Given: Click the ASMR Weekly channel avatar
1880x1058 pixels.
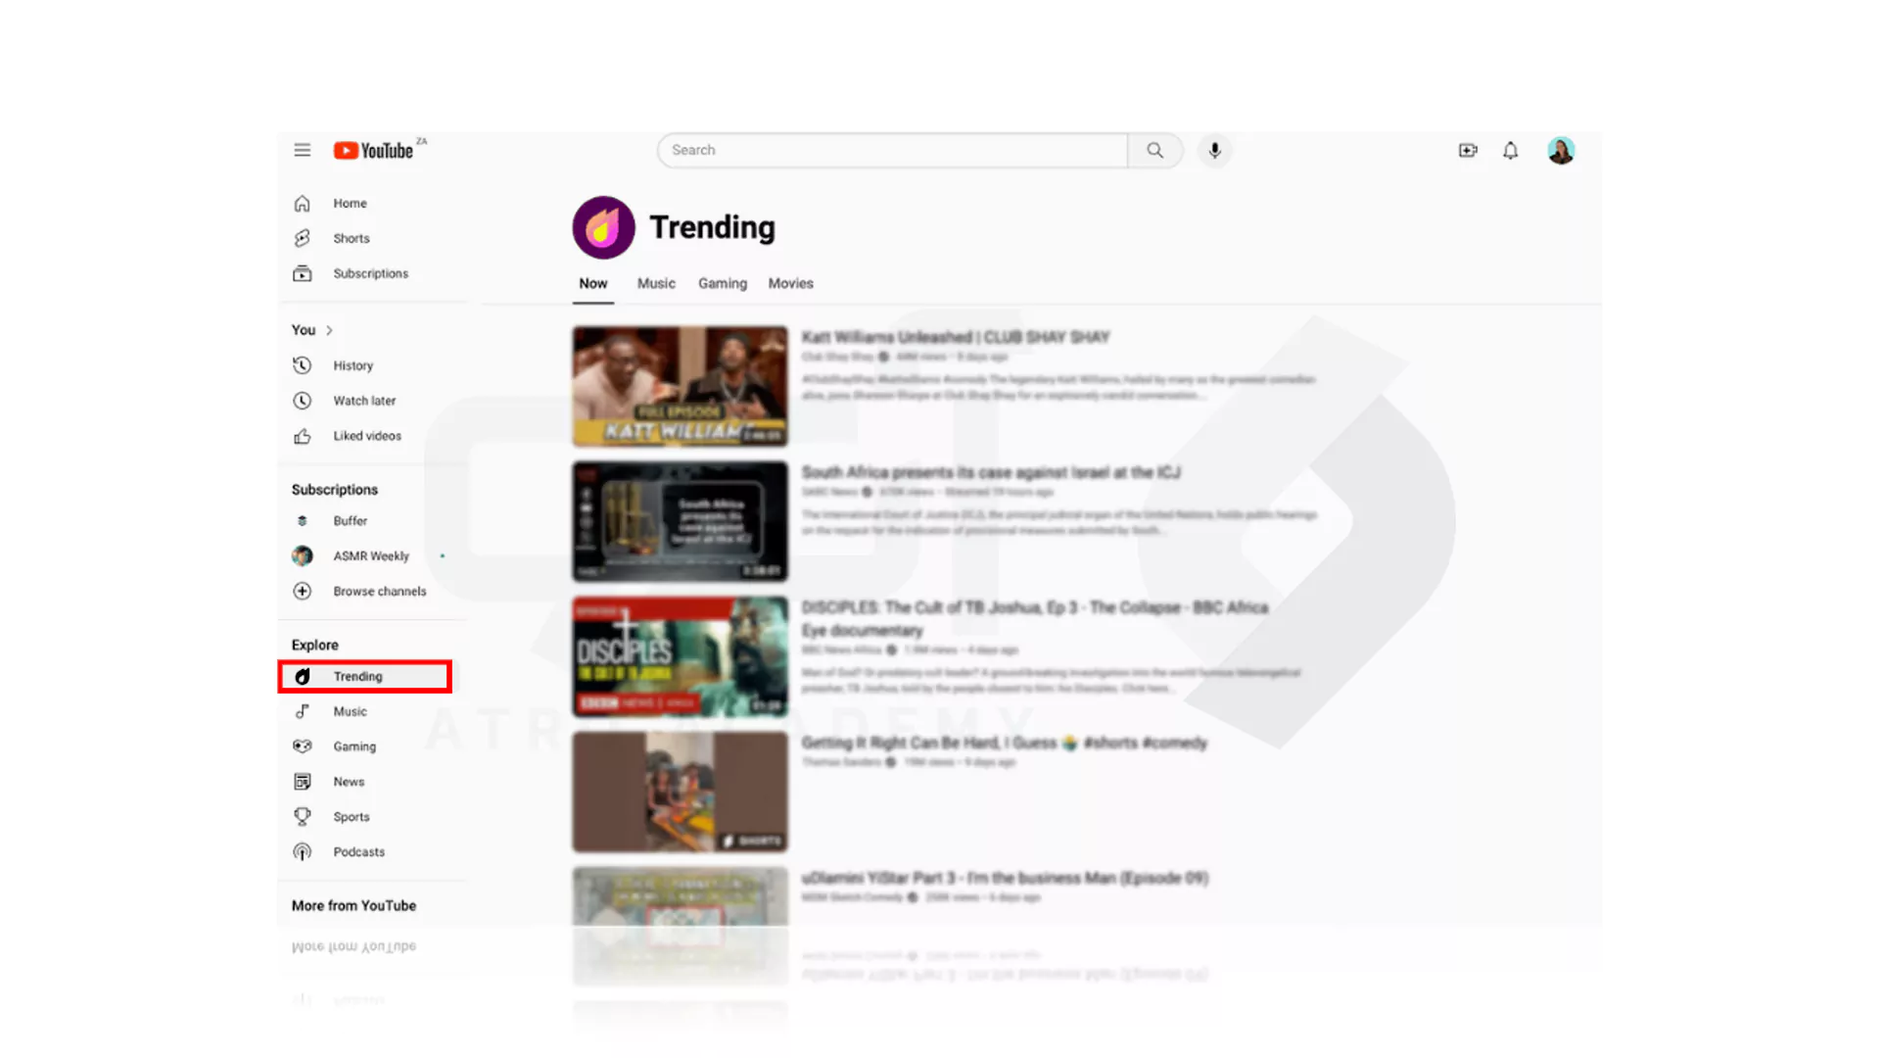Looking at the screenshot, I should (x=302, y=555).
